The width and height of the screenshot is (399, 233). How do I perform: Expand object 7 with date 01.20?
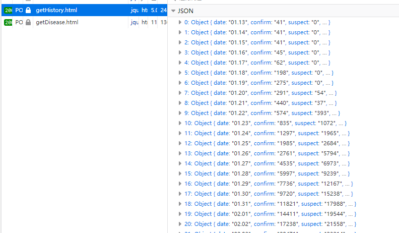click(180, 93)
